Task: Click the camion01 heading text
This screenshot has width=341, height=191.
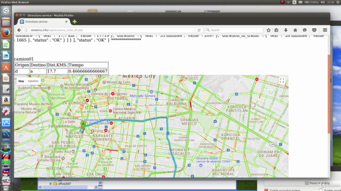Action: 23,59
